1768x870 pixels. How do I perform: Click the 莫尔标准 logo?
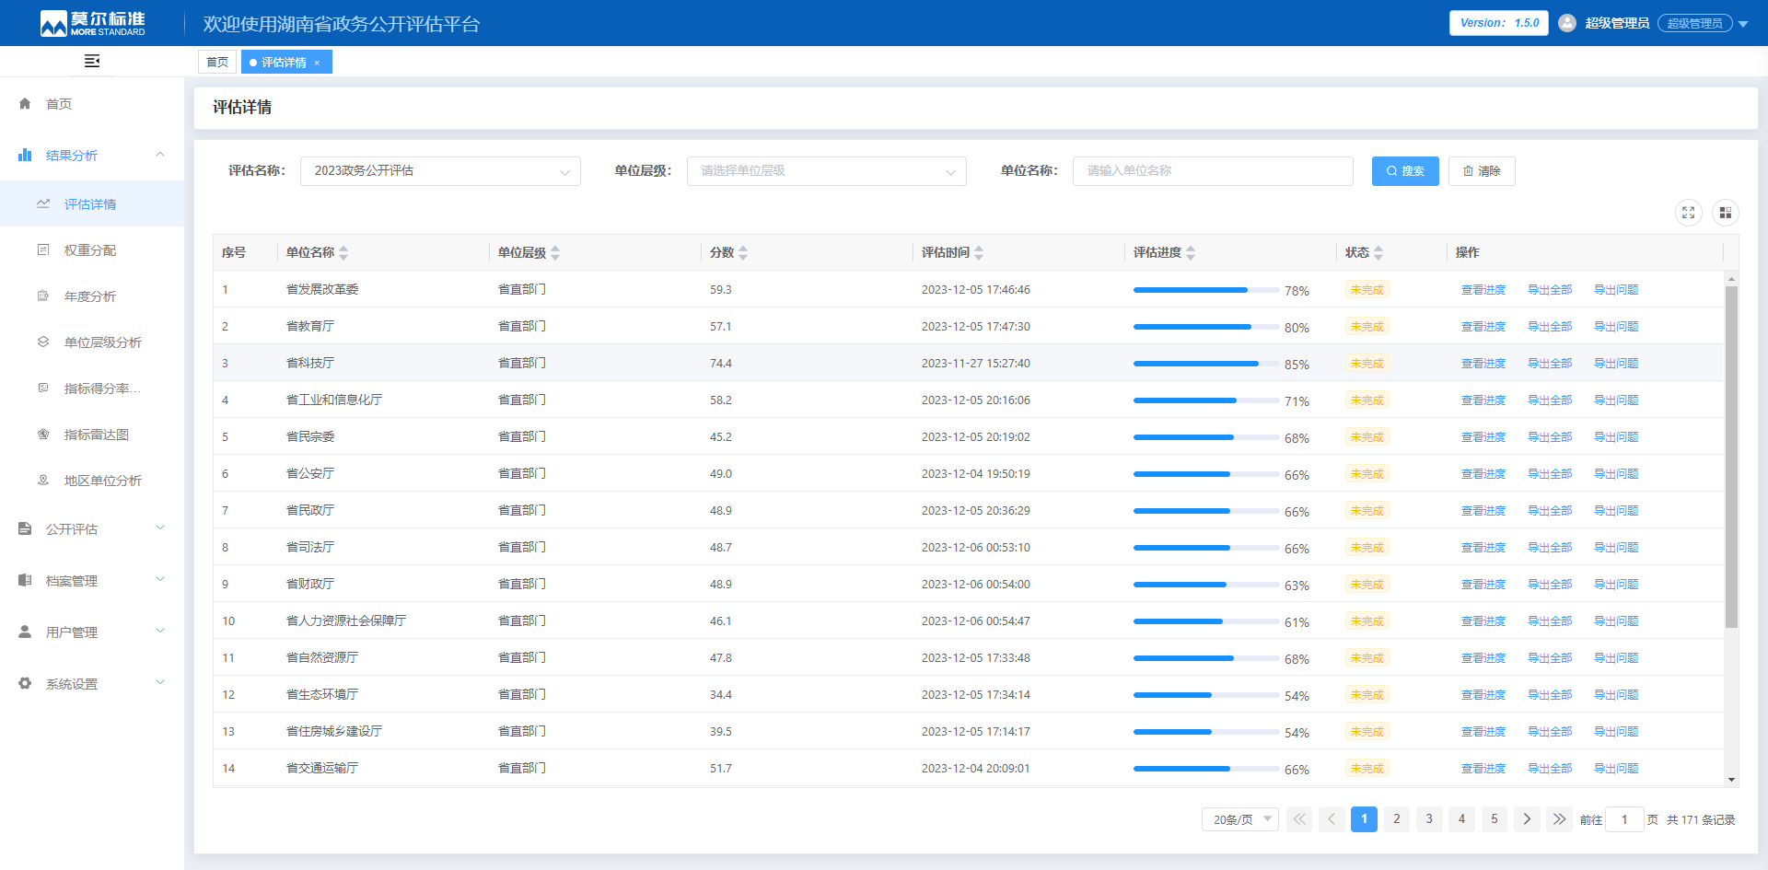(x=92, y=23)
